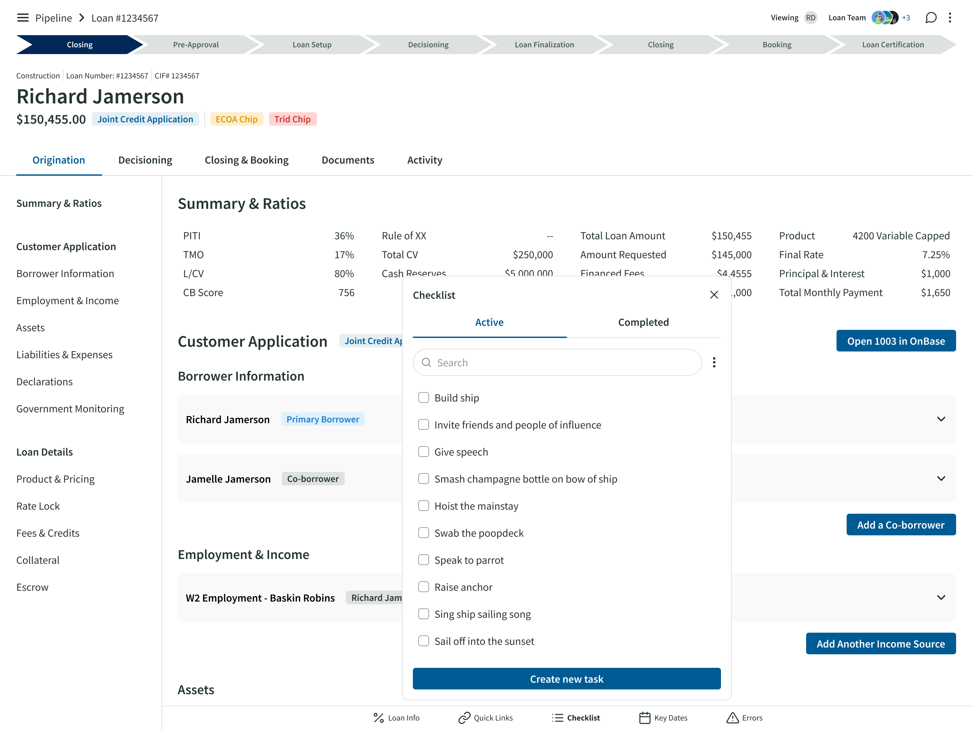Expand Richard Jamerson borrower row

[941, 419]
